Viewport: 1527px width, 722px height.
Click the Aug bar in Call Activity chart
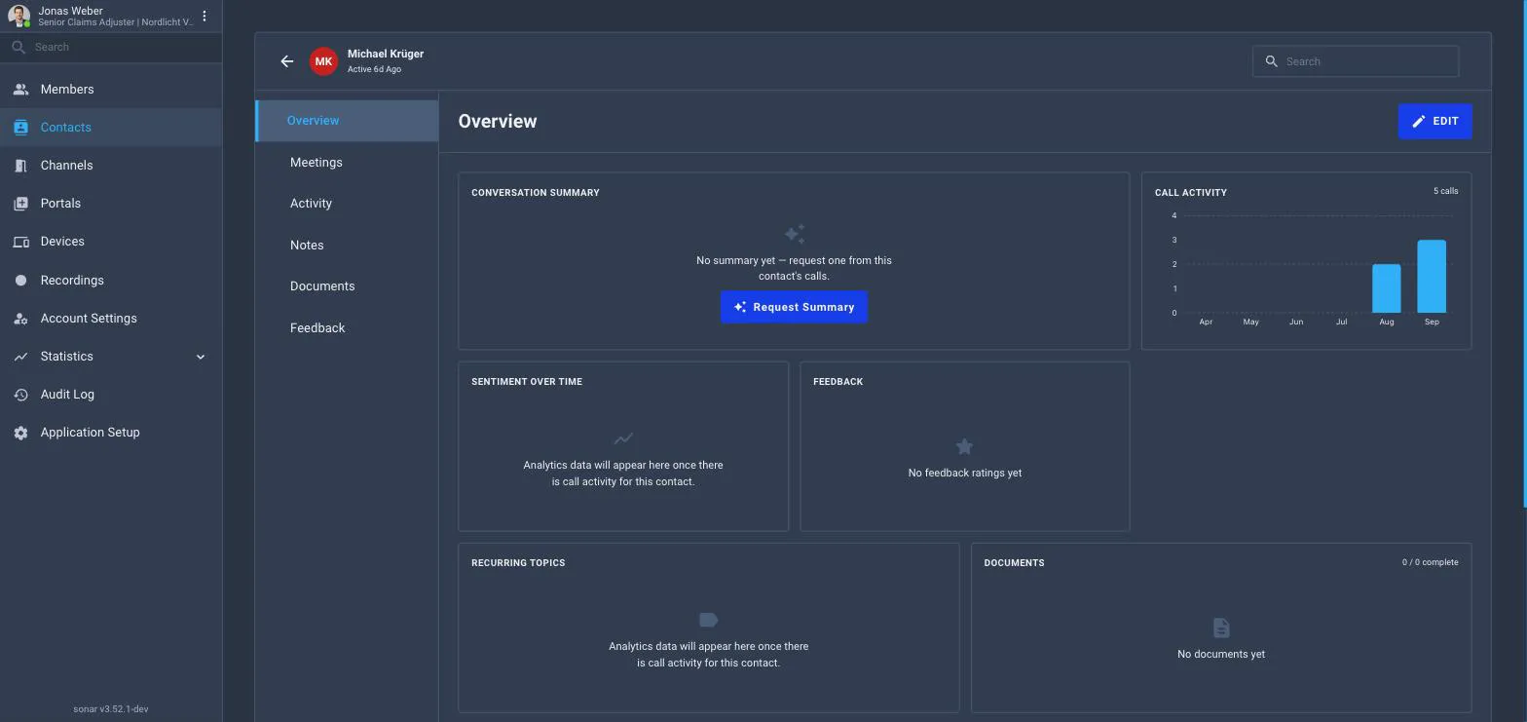1387,288
